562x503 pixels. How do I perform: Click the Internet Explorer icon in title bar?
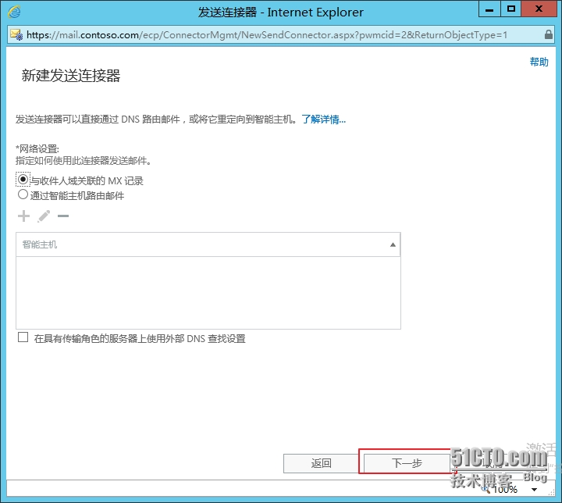click(x=14, y=12)
